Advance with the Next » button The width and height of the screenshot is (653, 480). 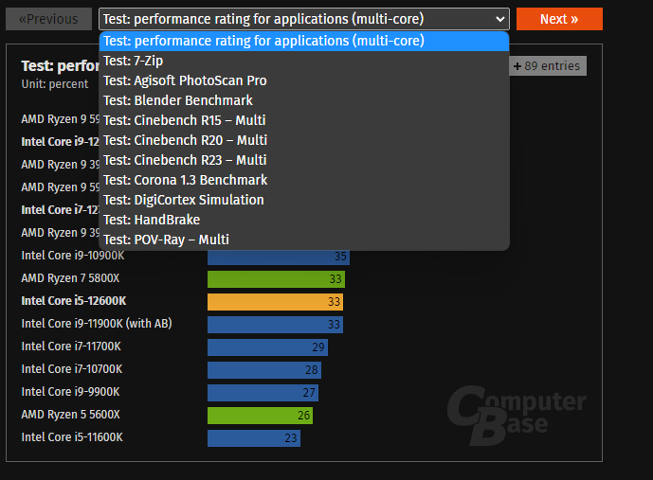(559, 19)
